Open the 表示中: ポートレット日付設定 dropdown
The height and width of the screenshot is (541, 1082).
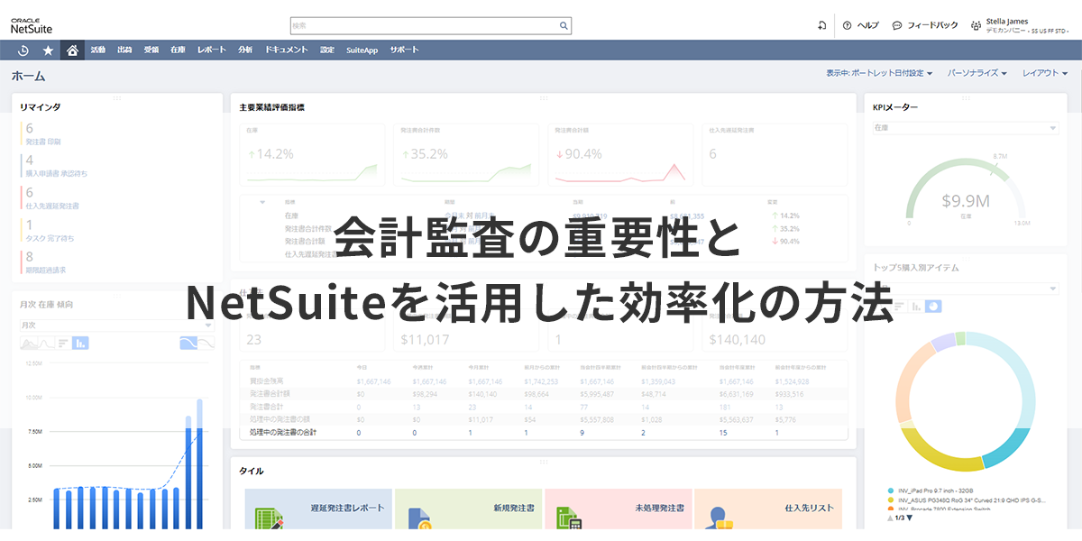tap(878, 73)
